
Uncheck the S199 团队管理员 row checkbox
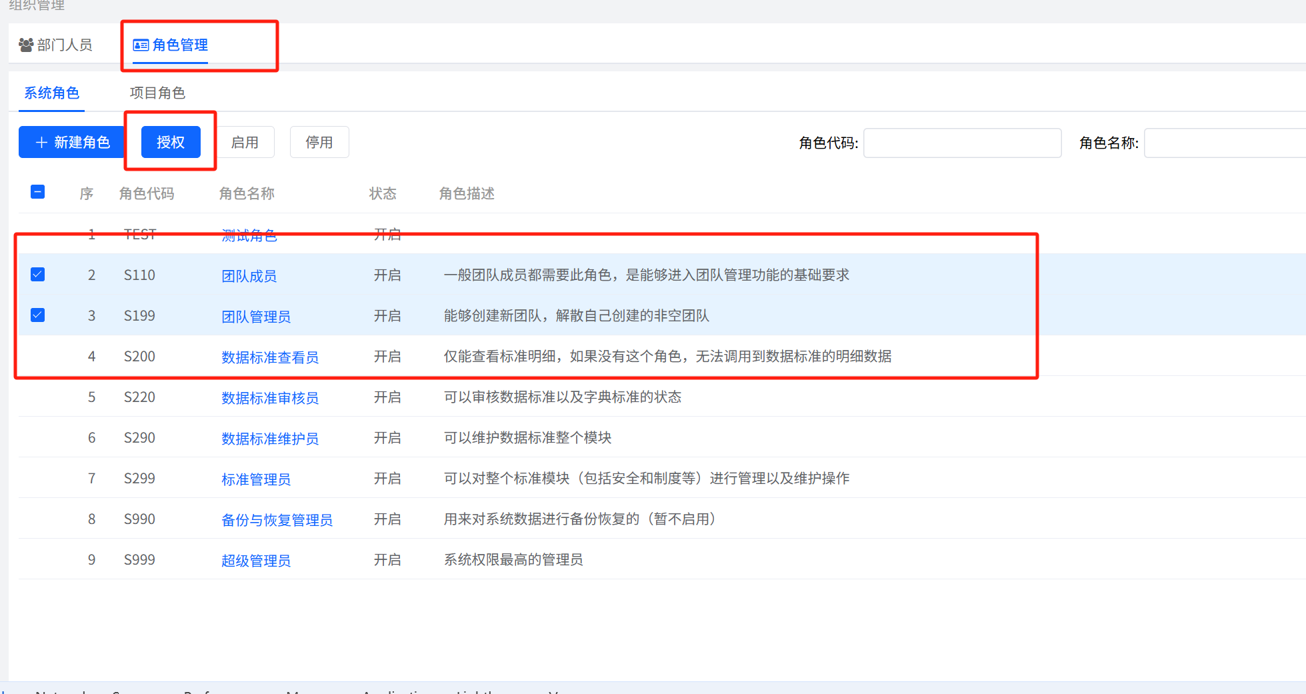(x=38, y=315)
